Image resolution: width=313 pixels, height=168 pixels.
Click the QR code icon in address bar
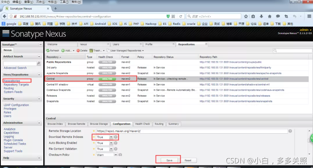[x=173, y=16]
